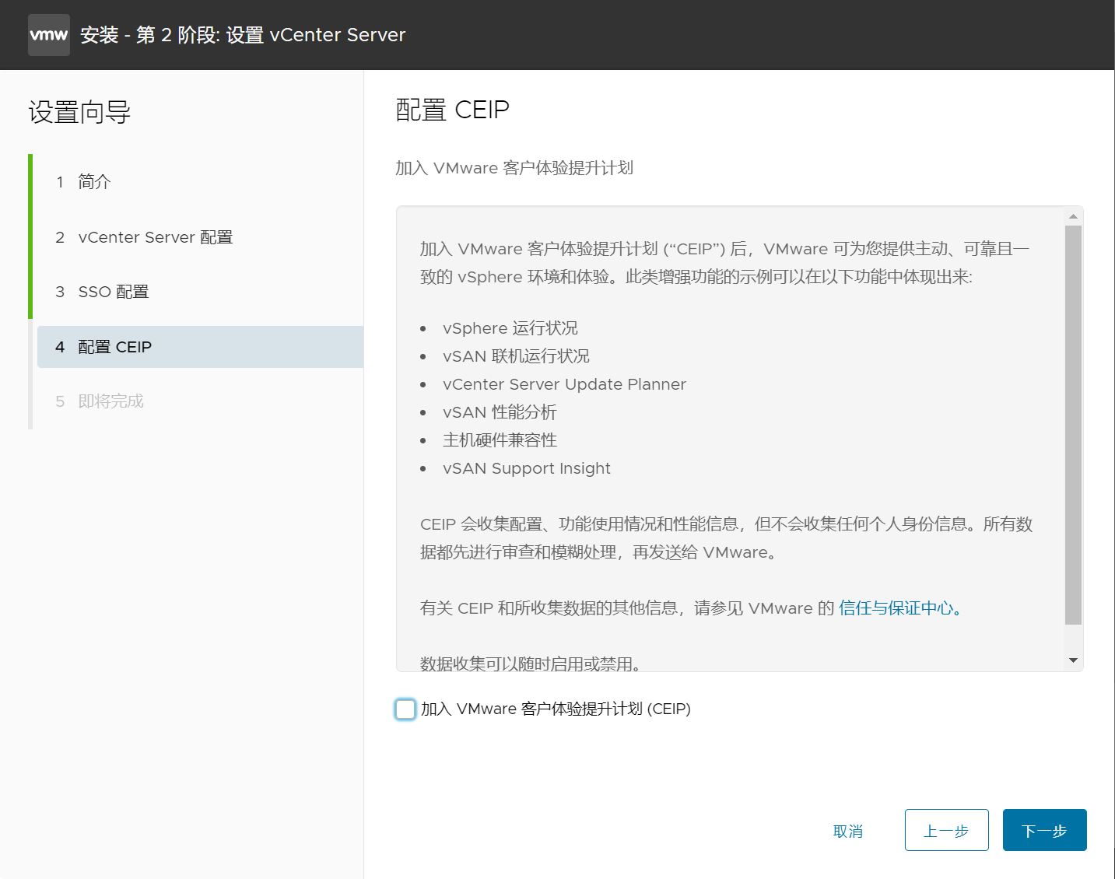This screenshot has height=879, width=1115.
Task: Enable the join VMware CEIP checkbox
Action: tap(405, 709)
